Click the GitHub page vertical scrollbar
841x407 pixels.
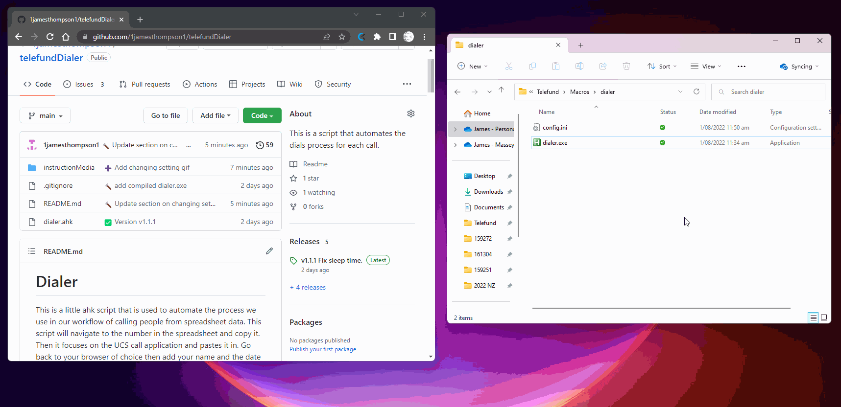pos(431,75)
